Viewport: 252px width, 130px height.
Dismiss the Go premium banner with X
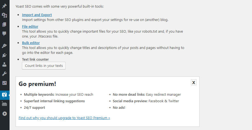[x=194, y=83]
